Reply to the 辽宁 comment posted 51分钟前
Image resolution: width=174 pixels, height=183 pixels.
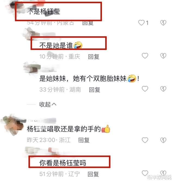93,174
